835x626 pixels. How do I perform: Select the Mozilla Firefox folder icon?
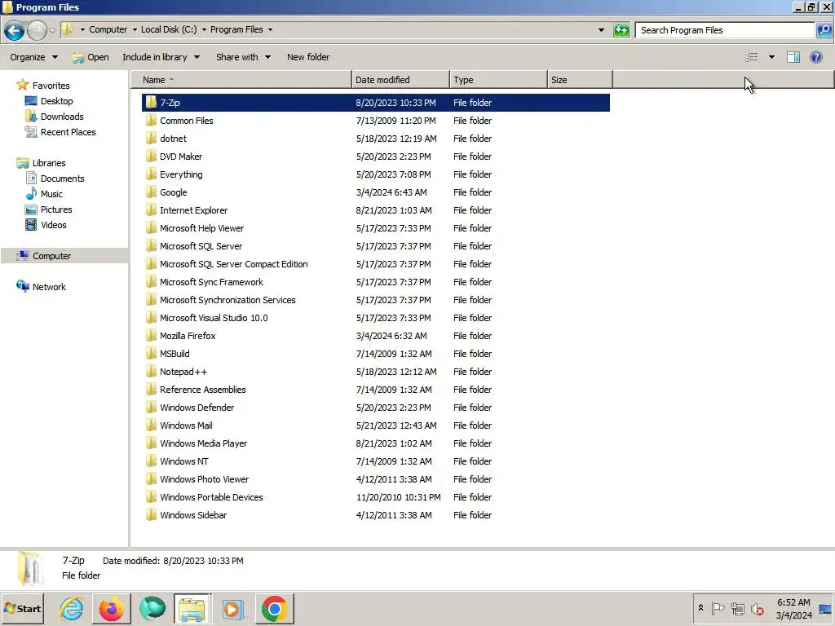[x=151, y=336]
